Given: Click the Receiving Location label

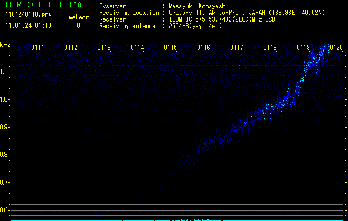Looking at the screenshot, I should 129,13.
